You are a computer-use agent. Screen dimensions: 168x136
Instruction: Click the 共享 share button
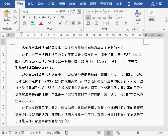[x=156, y=4]
